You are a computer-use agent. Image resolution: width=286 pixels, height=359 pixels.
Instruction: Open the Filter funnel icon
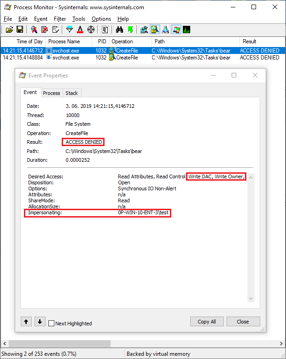pos(70,29)
